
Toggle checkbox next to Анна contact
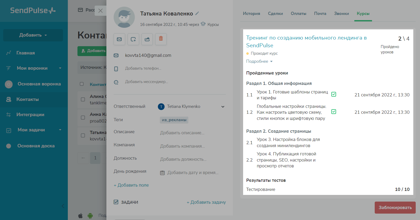point(83,117)
